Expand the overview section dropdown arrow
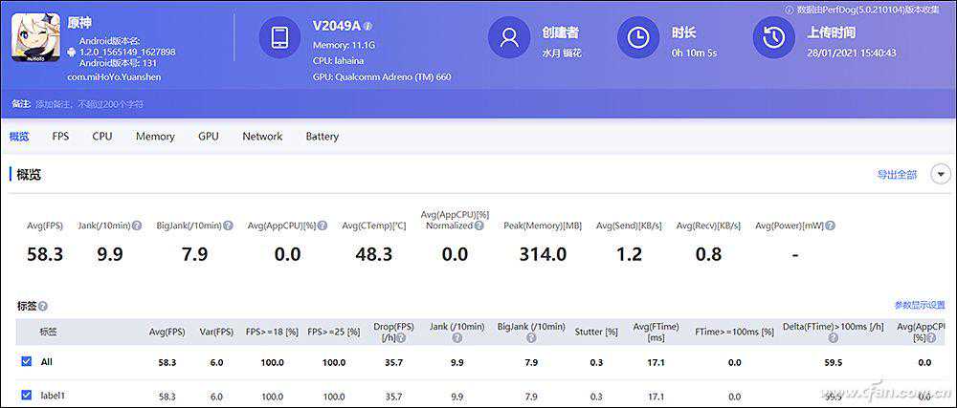The width and height of the screenshot is (957, 408). [x=941, y=174]
